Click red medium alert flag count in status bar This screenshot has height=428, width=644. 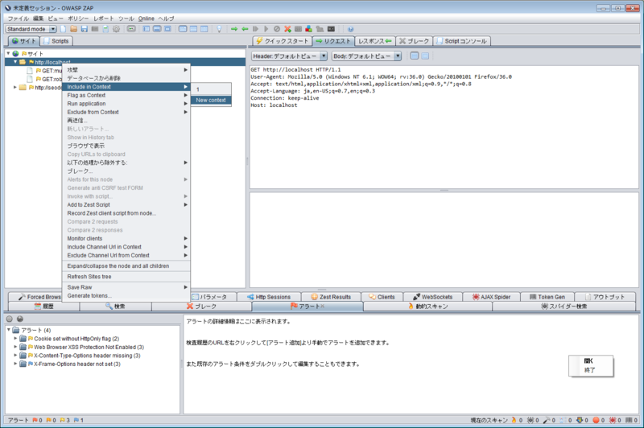point(37,420)
